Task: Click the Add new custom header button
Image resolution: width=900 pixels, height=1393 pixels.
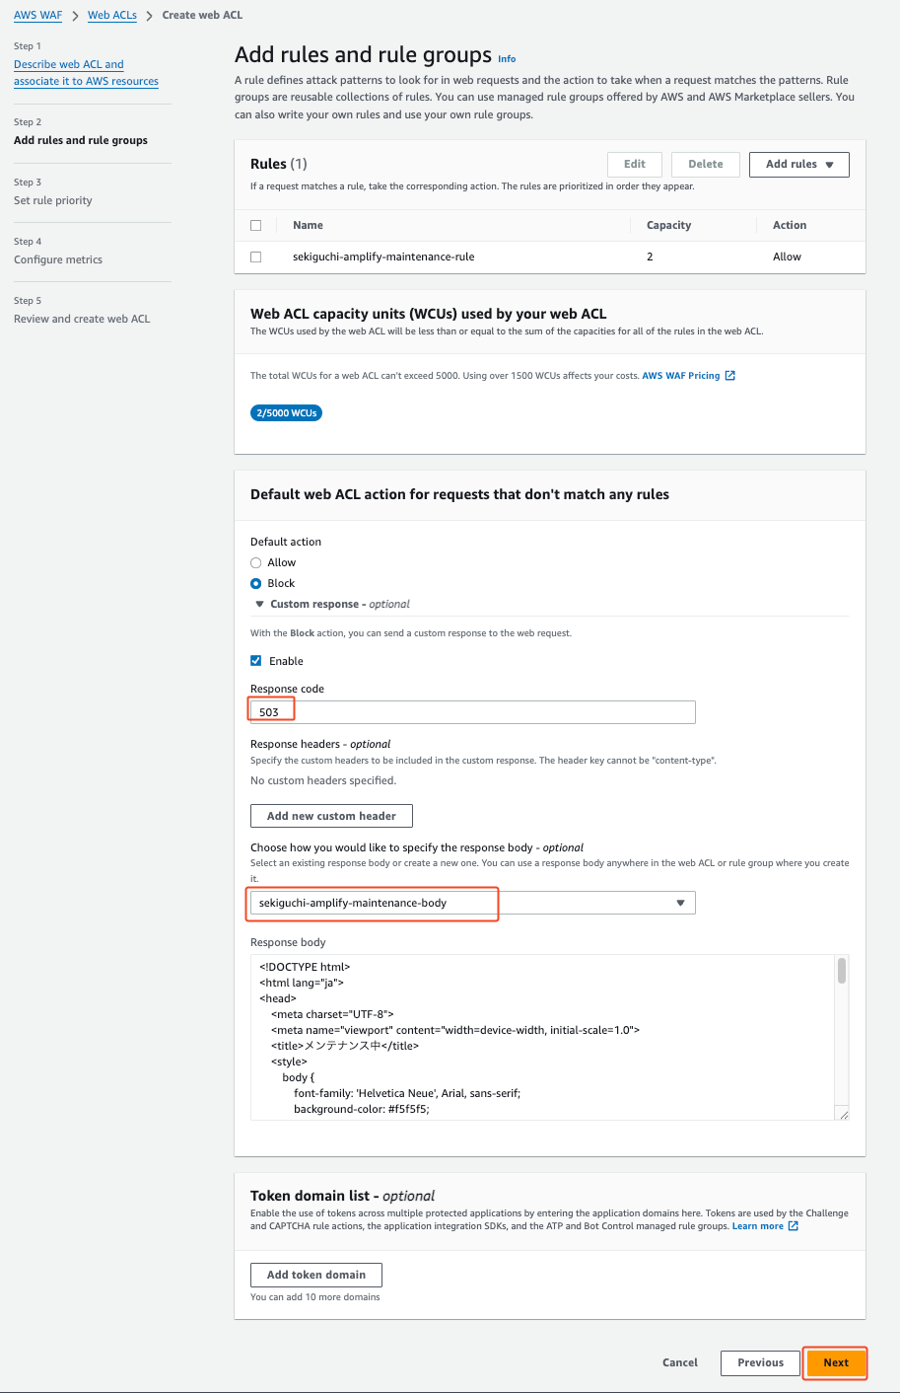Action: point(331,816)
